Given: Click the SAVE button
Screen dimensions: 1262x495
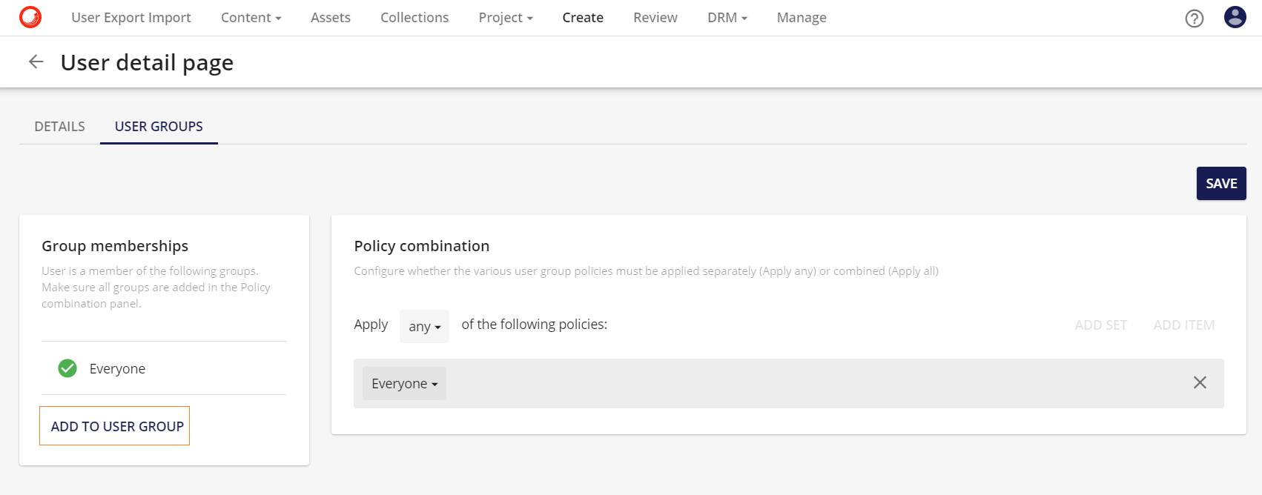Looking at the screenshot, I should [1221, 184].
